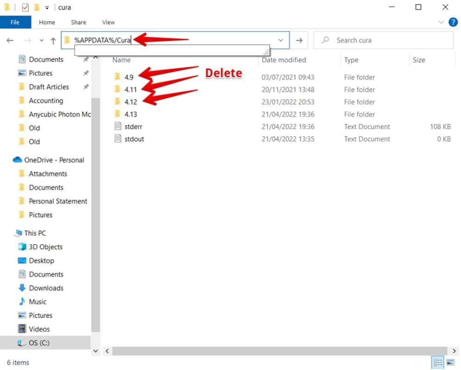Open the File menu
Viewport: 461px width, 370px height.
click(x=15, y=22)
